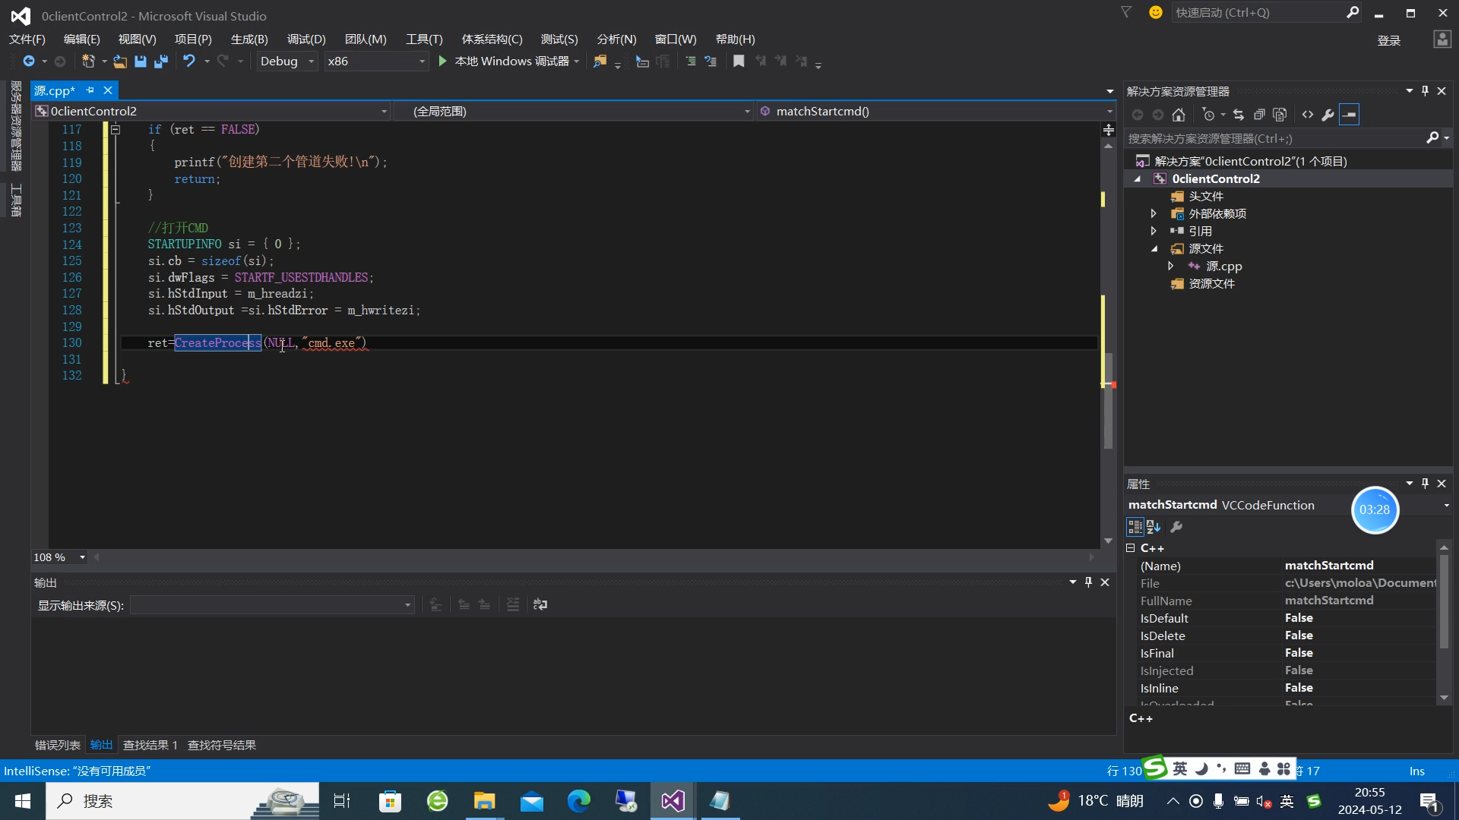1459x820 pixels.
Task: Open the 工具(T) tools menu
Action: [x=424, y=39]
